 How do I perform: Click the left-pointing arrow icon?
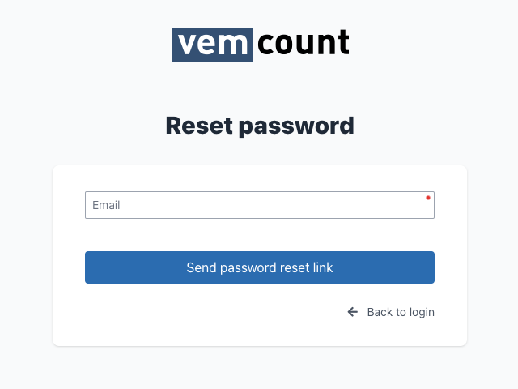[x=353, y=312]
